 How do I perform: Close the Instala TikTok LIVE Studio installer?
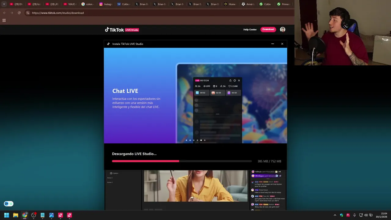(x=282, y=44)
